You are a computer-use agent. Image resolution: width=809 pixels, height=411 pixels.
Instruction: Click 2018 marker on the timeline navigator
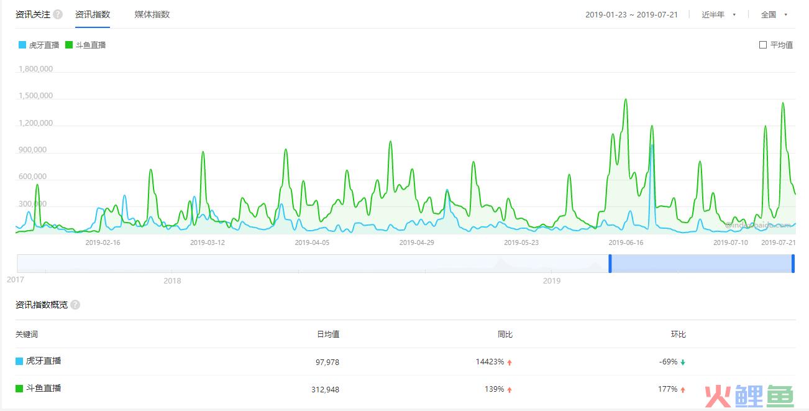click(x=172, y=280)
